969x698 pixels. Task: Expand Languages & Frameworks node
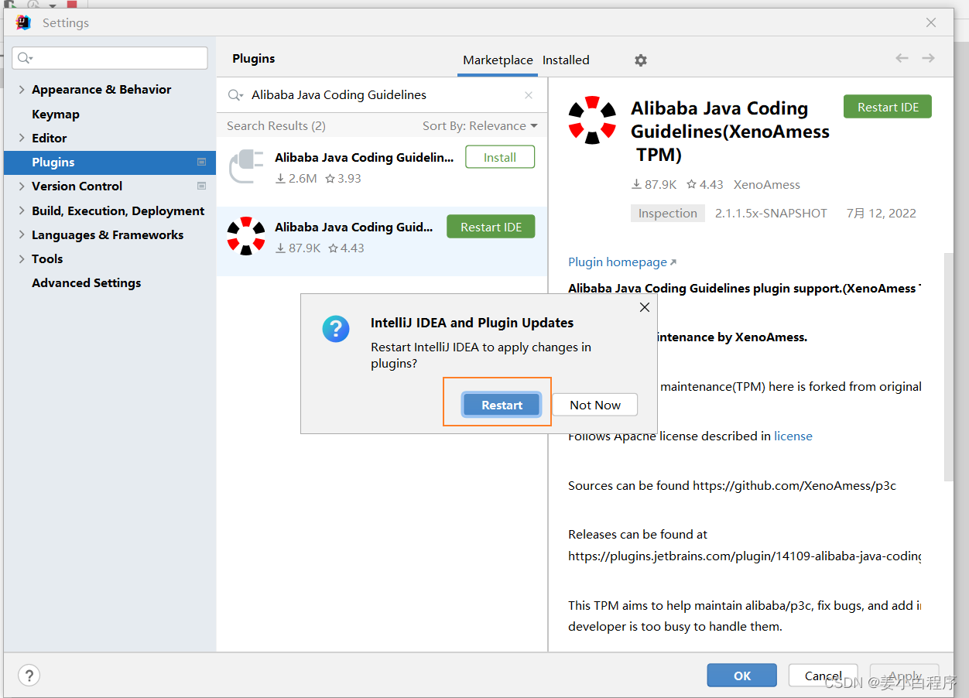(x=21, y=234)
